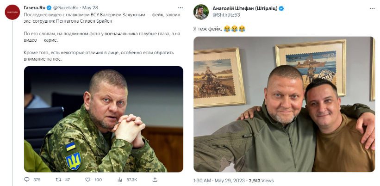This screenshot has width=380, height=186.
Task: Enlarge the camouflage uniform photo
Action: [104, 119]
